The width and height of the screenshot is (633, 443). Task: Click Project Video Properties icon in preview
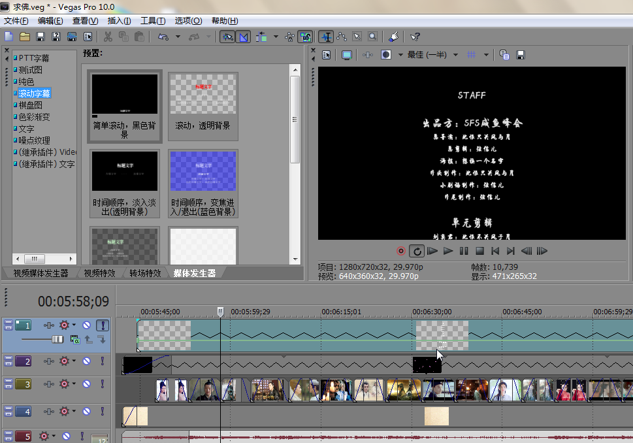click(x=326, y=54)
